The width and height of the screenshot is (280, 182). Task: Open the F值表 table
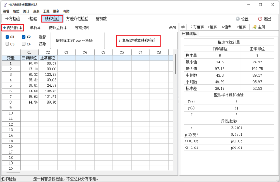(x=227, y=27)
